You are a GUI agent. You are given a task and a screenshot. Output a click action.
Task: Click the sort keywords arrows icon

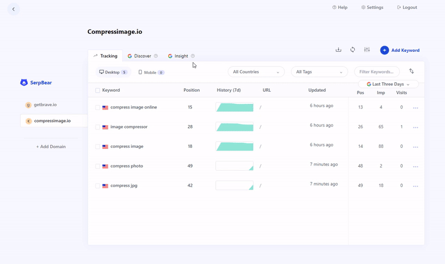tap(412, 71)
